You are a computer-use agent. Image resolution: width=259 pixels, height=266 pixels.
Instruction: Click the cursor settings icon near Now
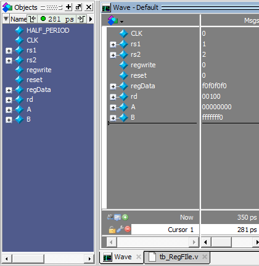point(117,217)
